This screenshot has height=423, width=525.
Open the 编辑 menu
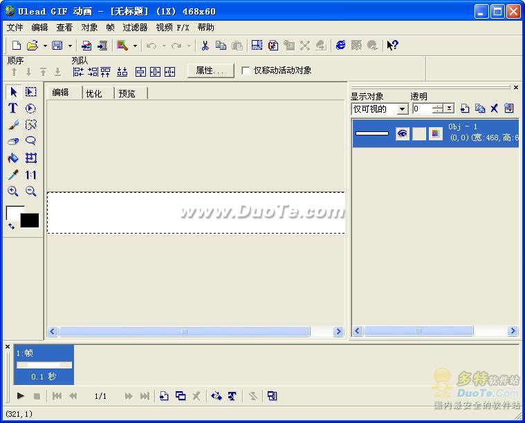coord(39,28)
